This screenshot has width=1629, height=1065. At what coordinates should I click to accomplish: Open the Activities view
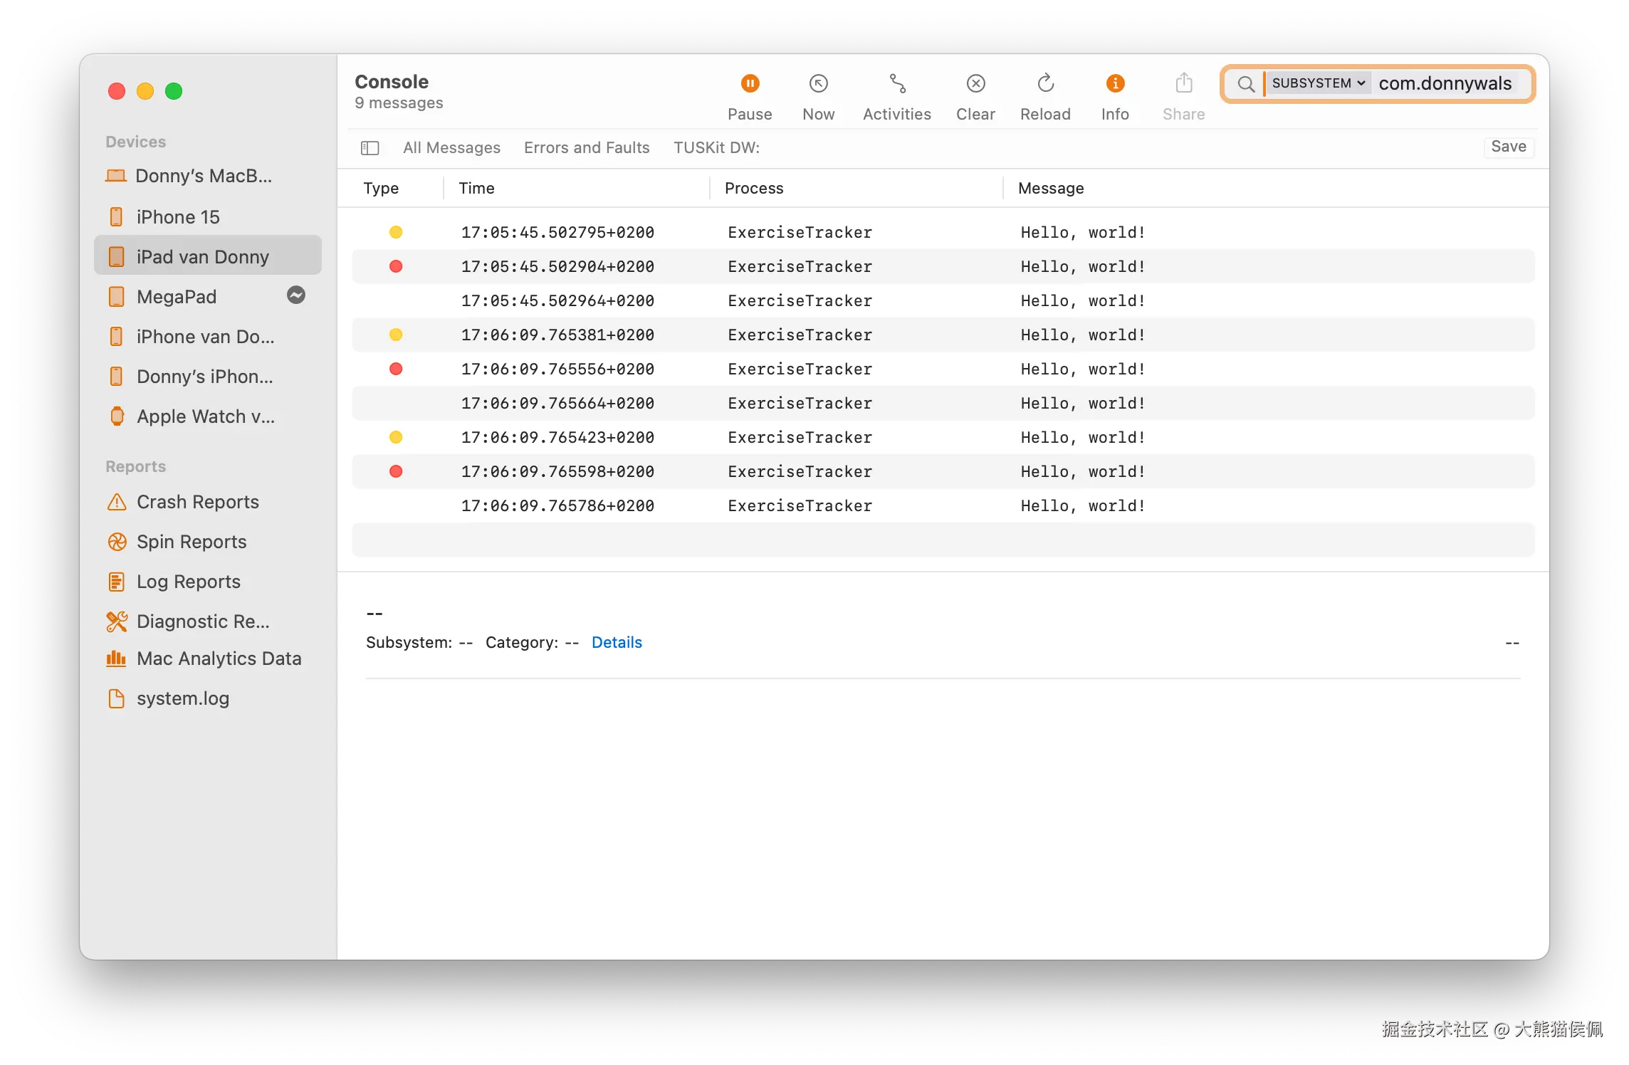(896, 84)
